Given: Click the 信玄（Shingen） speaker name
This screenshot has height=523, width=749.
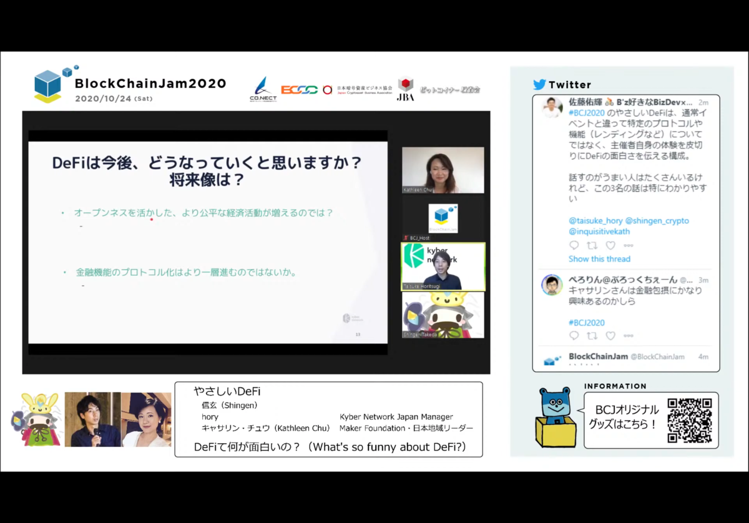Looking at the screenshot, I should pyautogui.click(x=229, y=405).
